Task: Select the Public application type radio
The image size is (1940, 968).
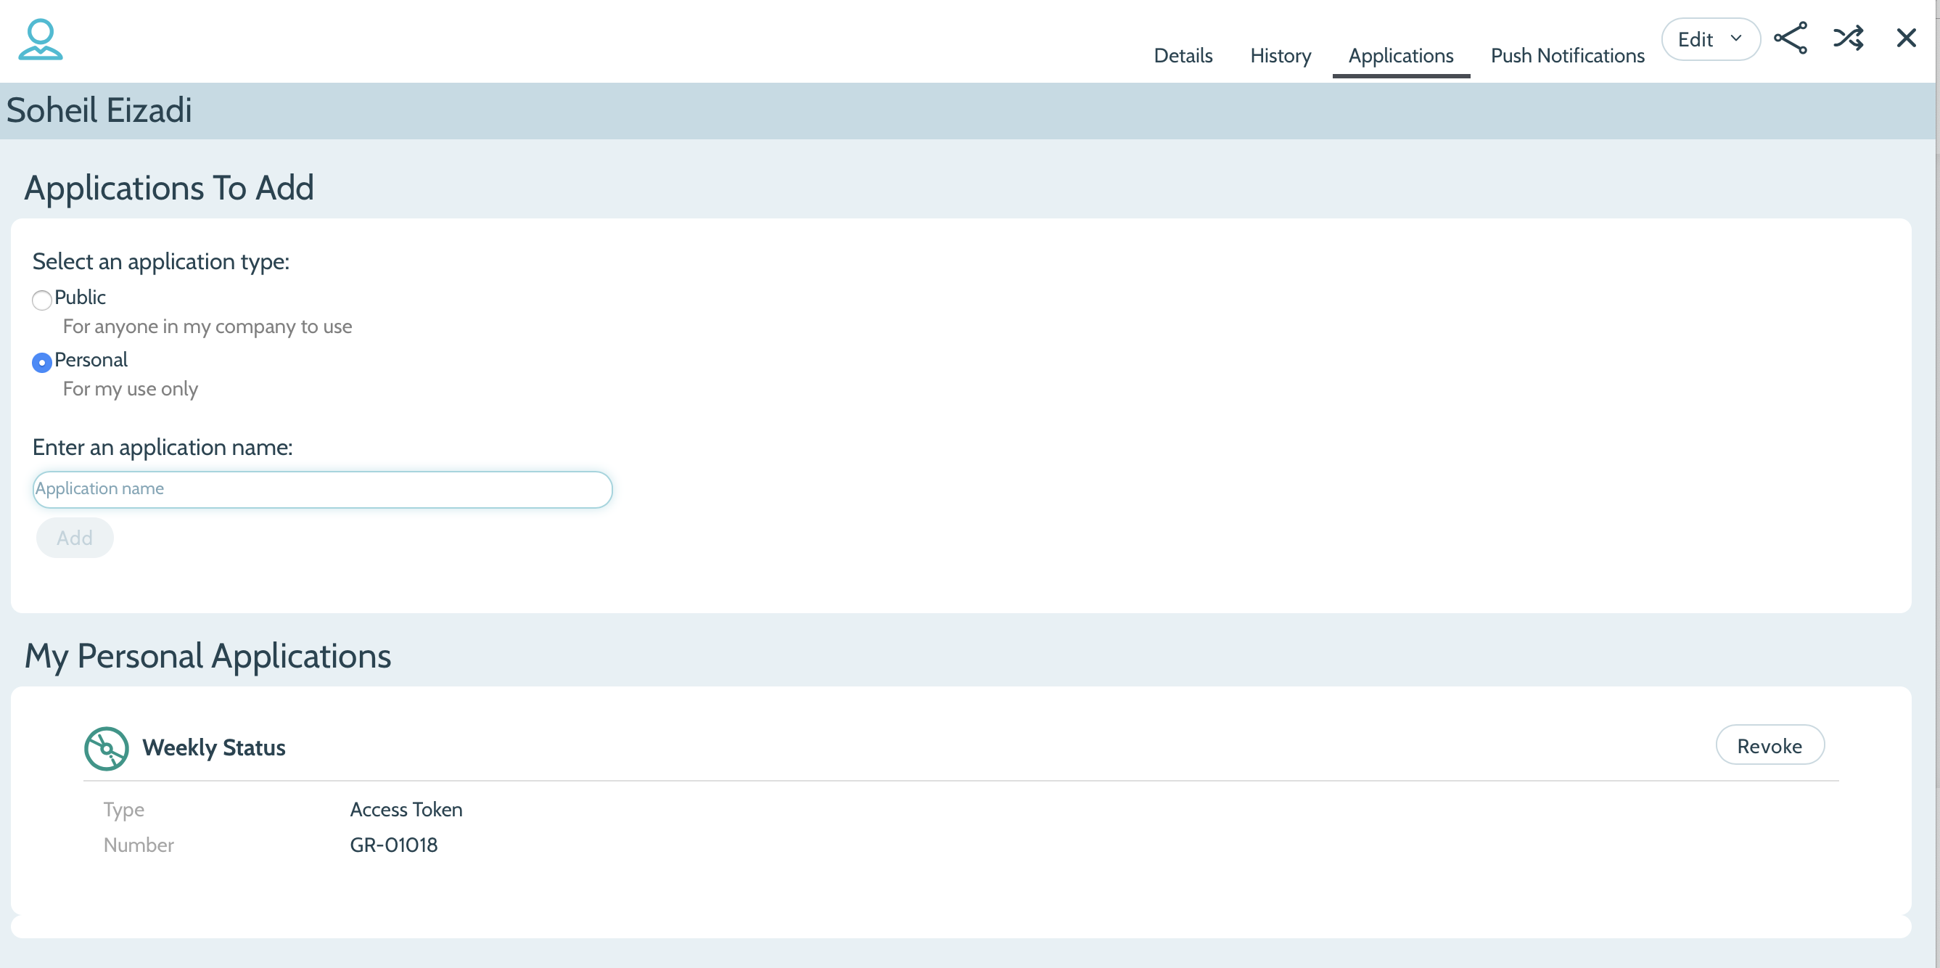Action: pyautogui.click(x=42, y=300)
